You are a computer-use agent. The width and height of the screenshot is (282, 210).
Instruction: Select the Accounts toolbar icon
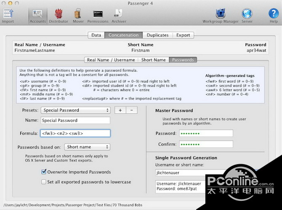[x=37, y=16]
